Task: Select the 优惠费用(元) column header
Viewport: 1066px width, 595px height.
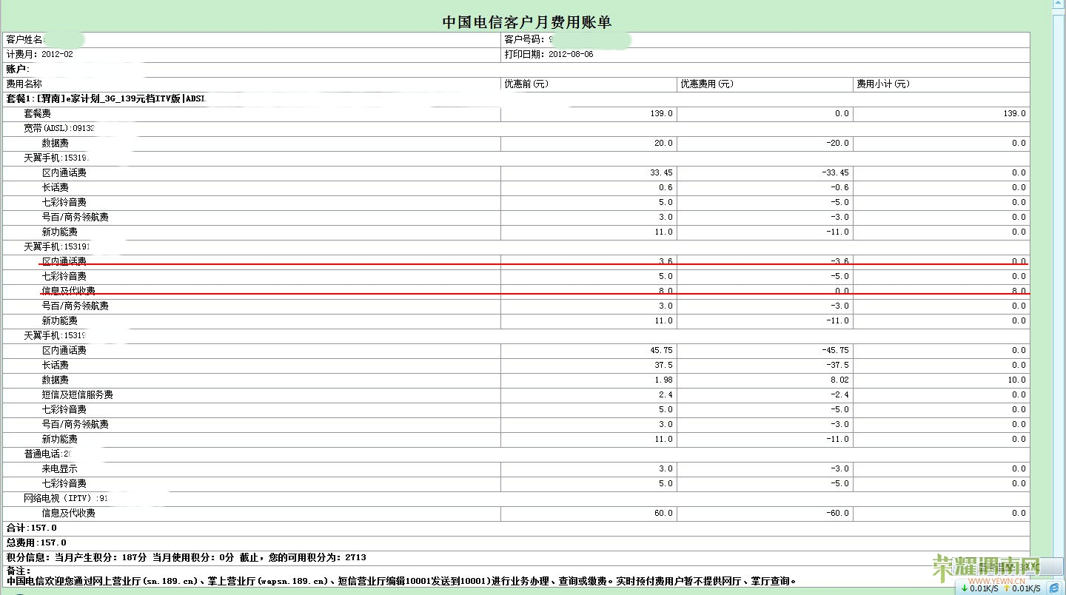Action: (707, 84)
